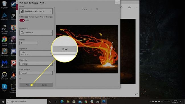Turn off app printing preferences toggle
The height and width of the screenshot is (104, 185).
22,20
